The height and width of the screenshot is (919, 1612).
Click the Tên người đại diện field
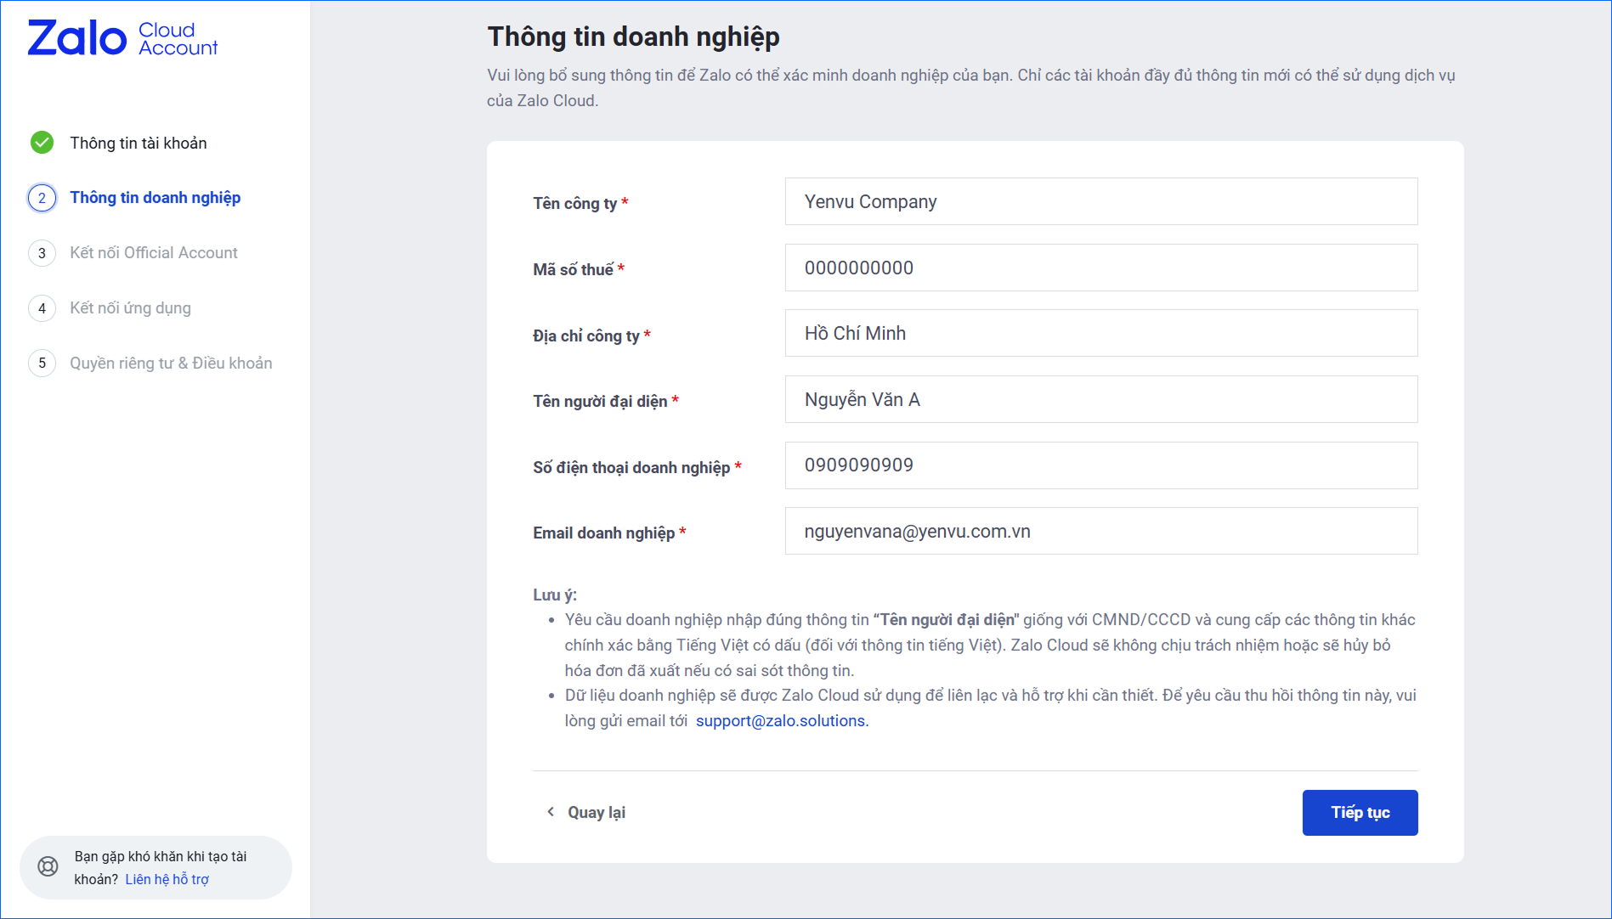[x=1100, y=399]
